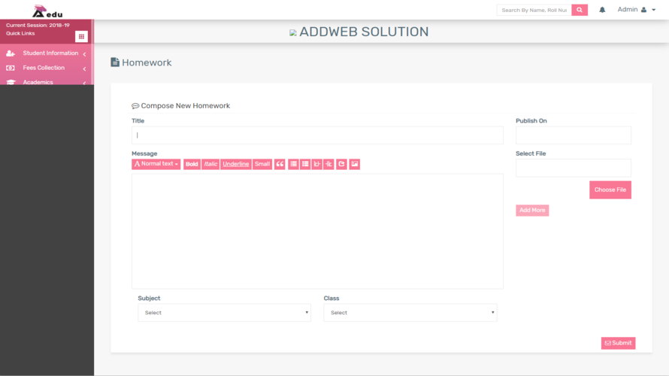Insert an unordered list
This screenshot has width=669, height=376.
[x=294, y=164]
